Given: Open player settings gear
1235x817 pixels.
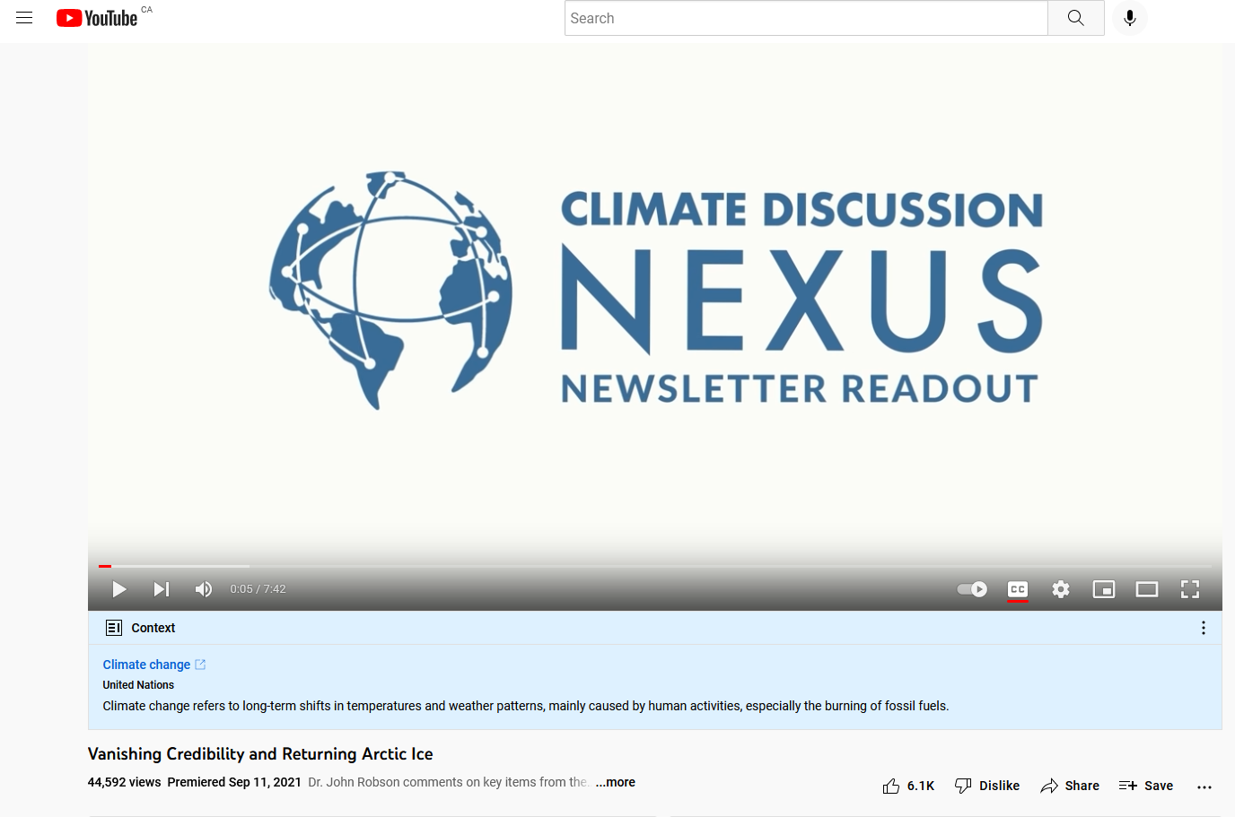Looking at the screenshot, I should (x=1061, y=589).
